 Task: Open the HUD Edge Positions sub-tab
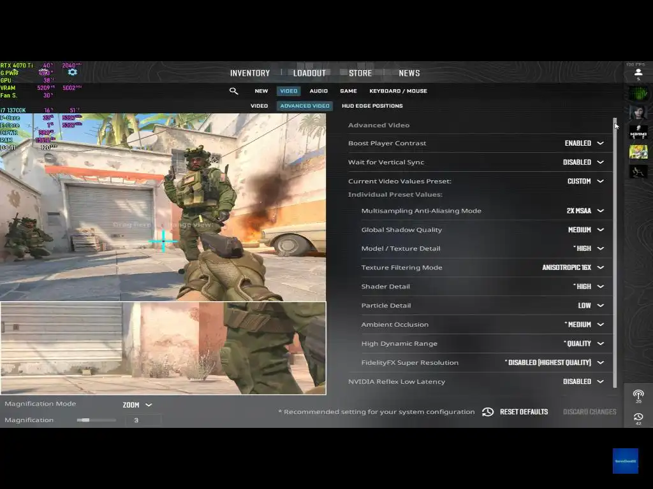[x=372, y=106]
